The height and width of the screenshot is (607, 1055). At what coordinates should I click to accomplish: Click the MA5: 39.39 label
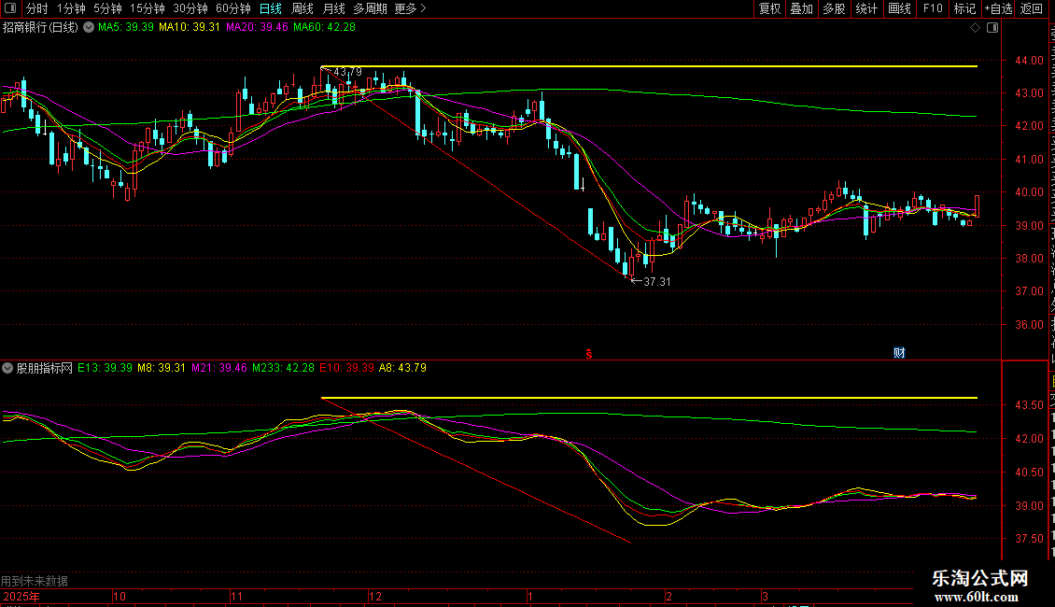pyautogui.click(x=126, y=28)
